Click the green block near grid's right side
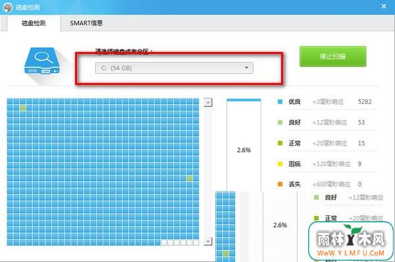 click(x=190, y=178)
